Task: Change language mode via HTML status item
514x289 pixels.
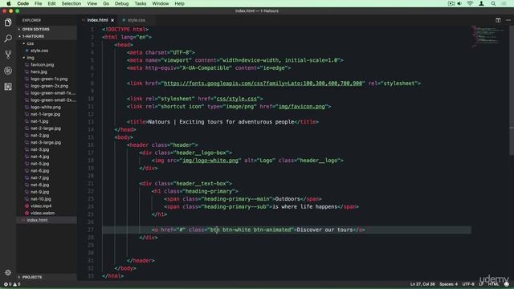Action: coord(493,284)
